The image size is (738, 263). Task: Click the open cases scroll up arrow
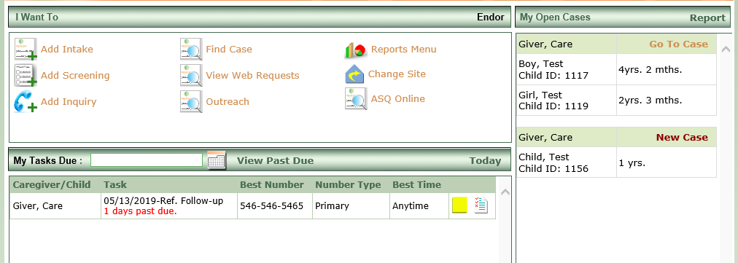pos(726,49)
